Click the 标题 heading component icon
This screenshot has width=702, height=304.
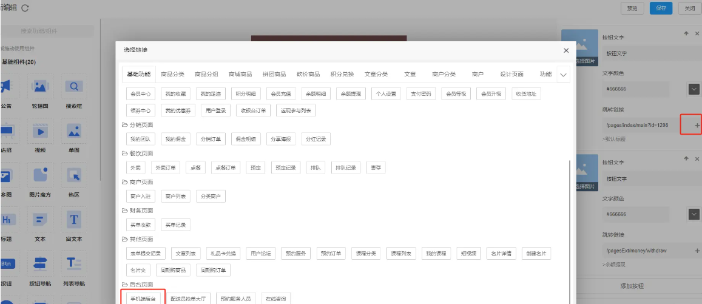[8, 220]
